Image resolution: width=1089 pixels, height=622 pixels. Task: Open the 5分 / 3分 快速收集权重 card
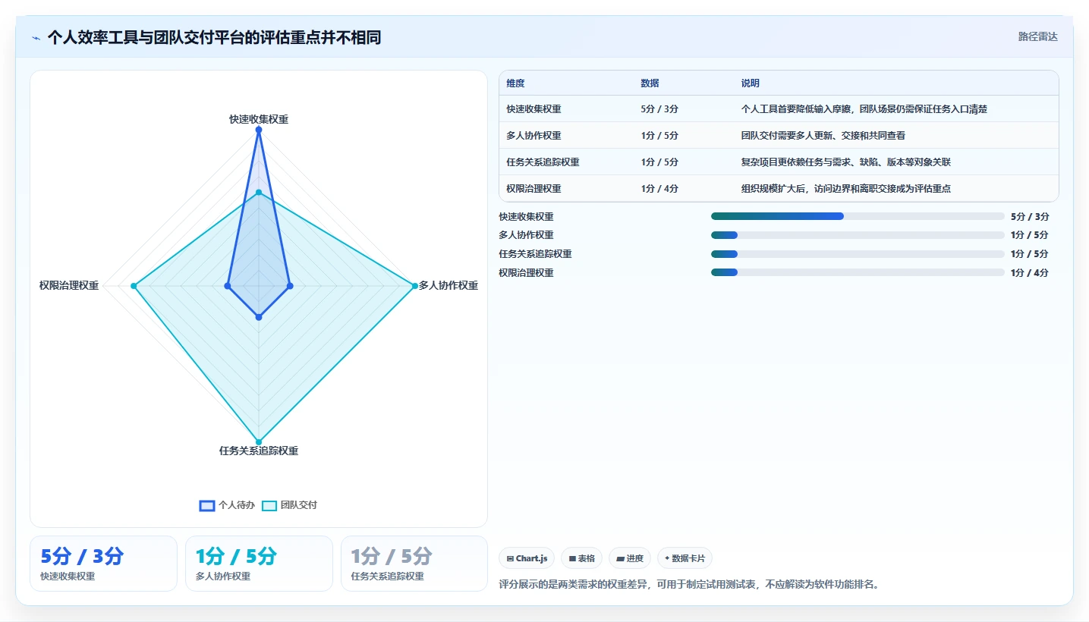pos(103,564)
